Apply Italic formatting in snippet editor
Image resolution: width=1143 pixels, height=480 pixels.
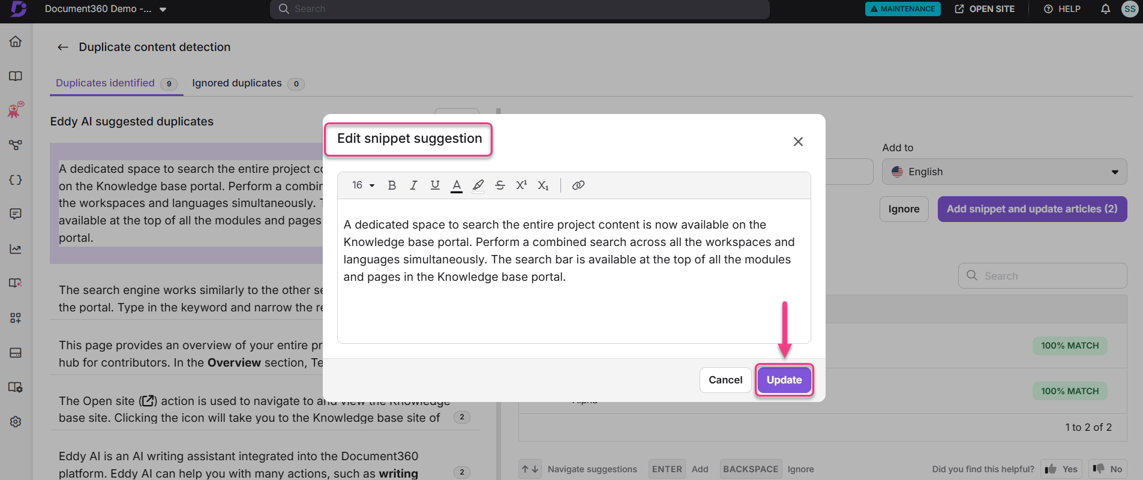[x=413, y=185]
